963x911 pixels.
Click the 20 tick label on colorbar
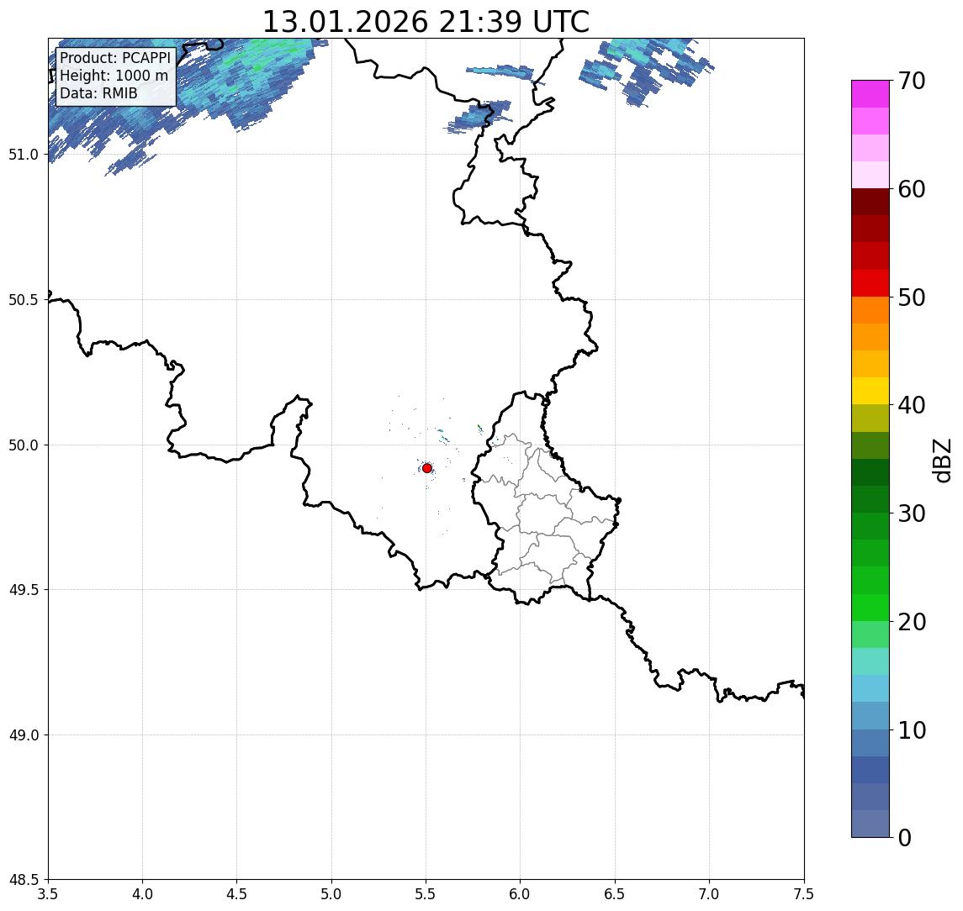click(x=912, y=621)
